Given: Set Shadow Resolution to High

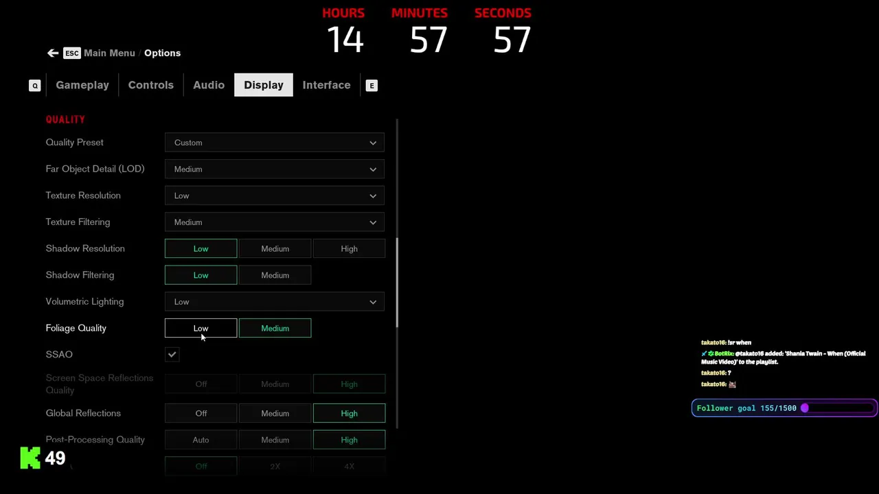Looking at the screenshot, I should tap(349, 248).
